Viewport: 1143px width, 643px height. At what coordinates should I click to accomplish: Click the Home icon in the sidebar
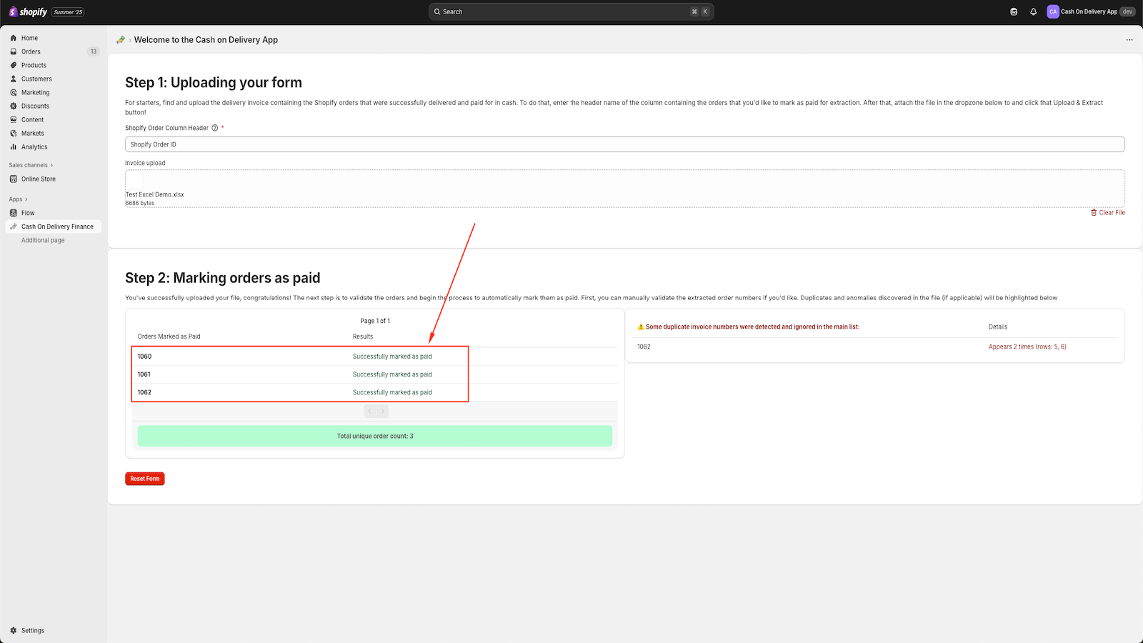click(14, 38)
